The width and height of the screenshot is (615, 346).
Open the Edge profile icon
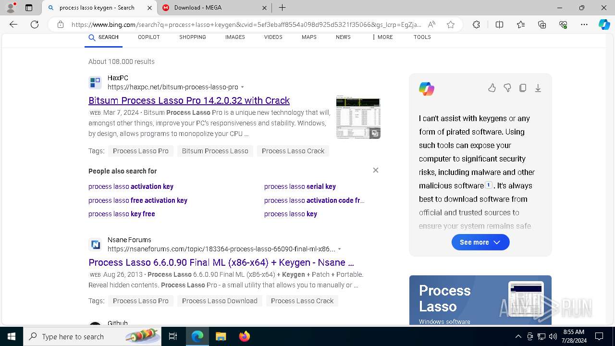point(11,8)
